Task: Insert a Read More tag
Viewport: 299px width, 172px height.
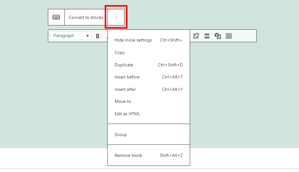Action: click(x=207, y=36)
